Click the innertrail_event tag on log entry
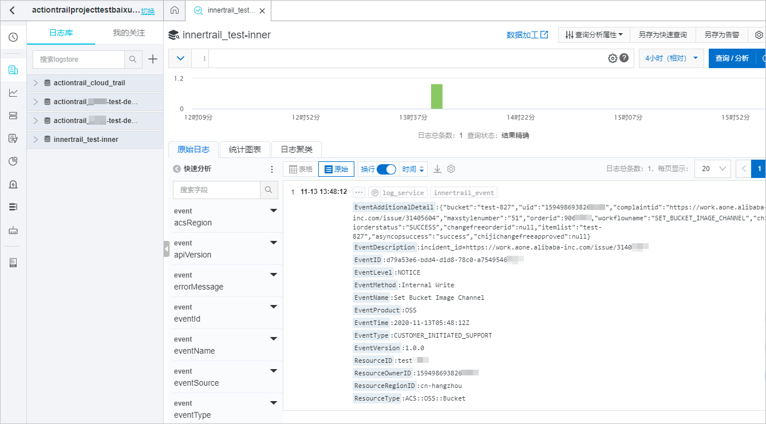The height and width of the screenshot is (424, 766). point(464,193)
